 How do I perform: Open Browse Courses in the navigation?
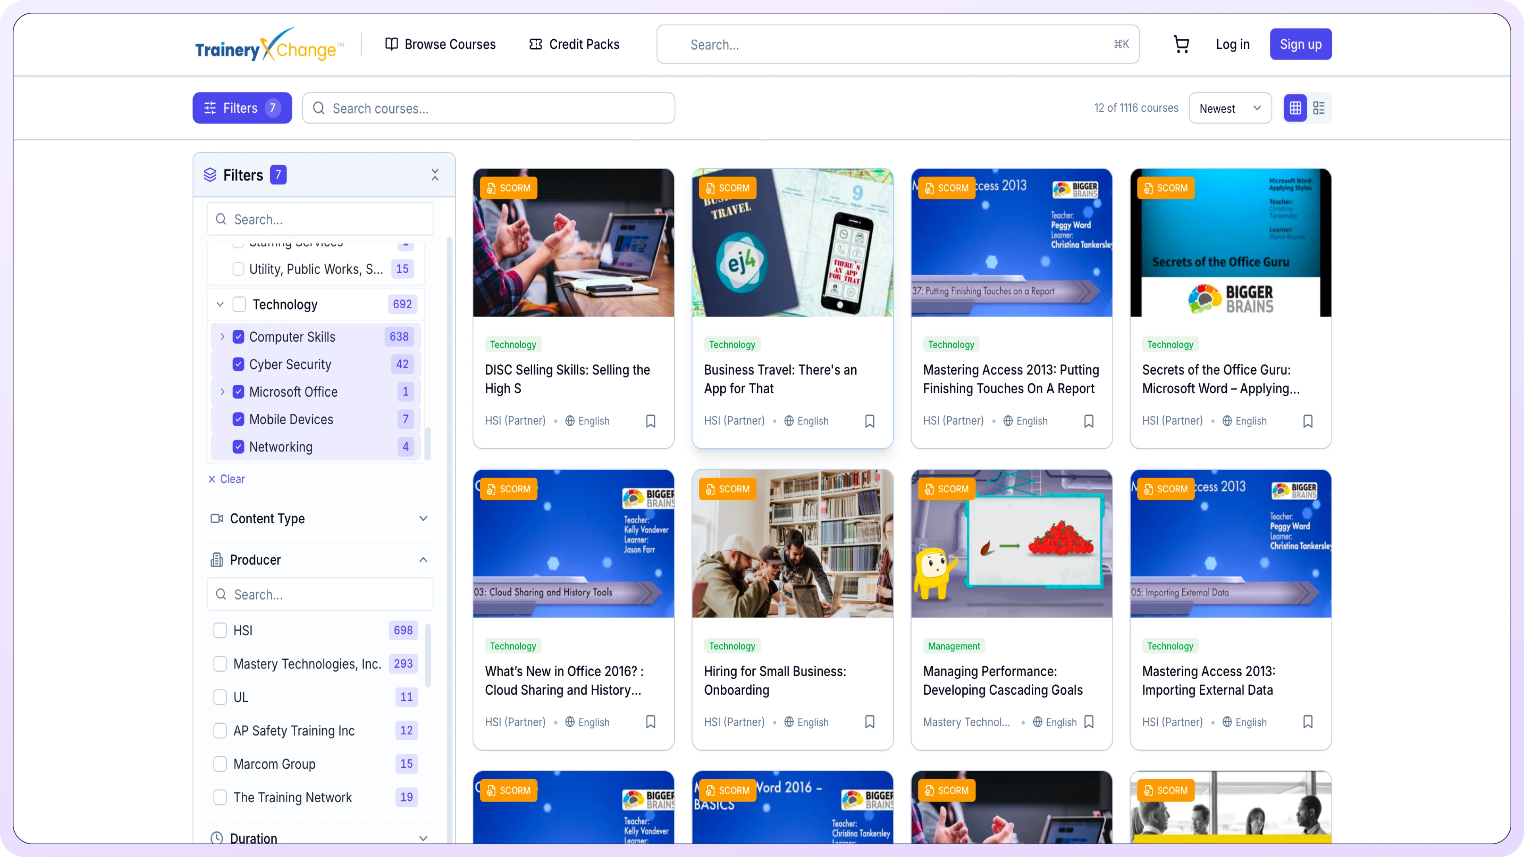440,44
